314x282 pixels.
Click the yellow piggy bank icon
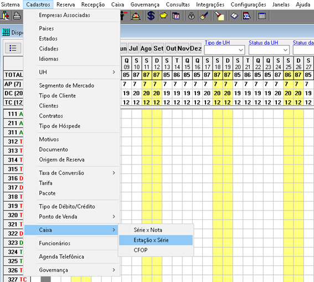(x=163, y=16)
